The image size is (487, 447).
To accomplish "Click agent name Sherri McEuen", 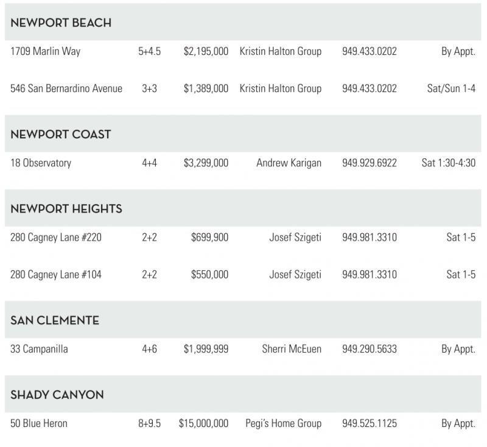I will click(292, 350).
